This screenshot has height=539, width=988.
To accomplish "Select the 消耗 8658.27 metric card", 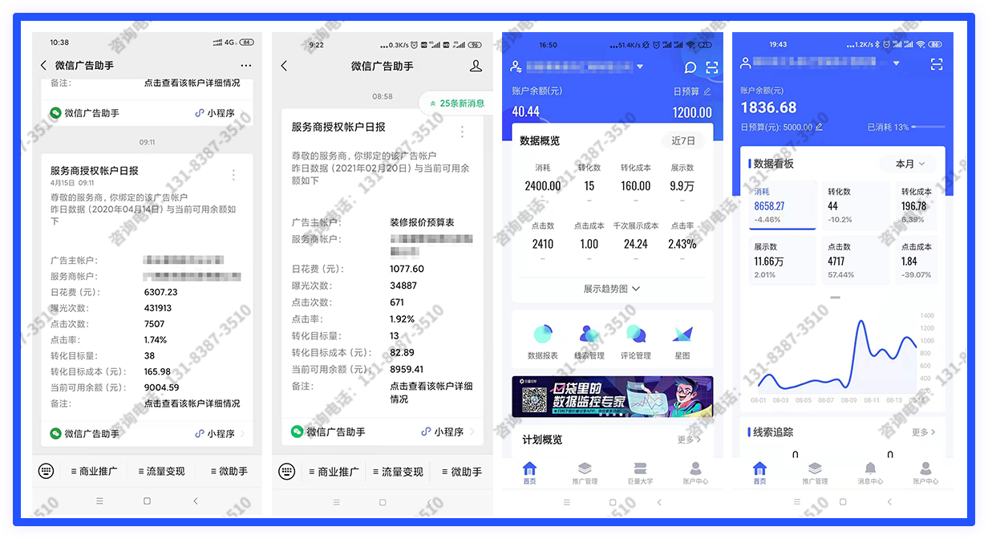I will click(x=782, y=206).
